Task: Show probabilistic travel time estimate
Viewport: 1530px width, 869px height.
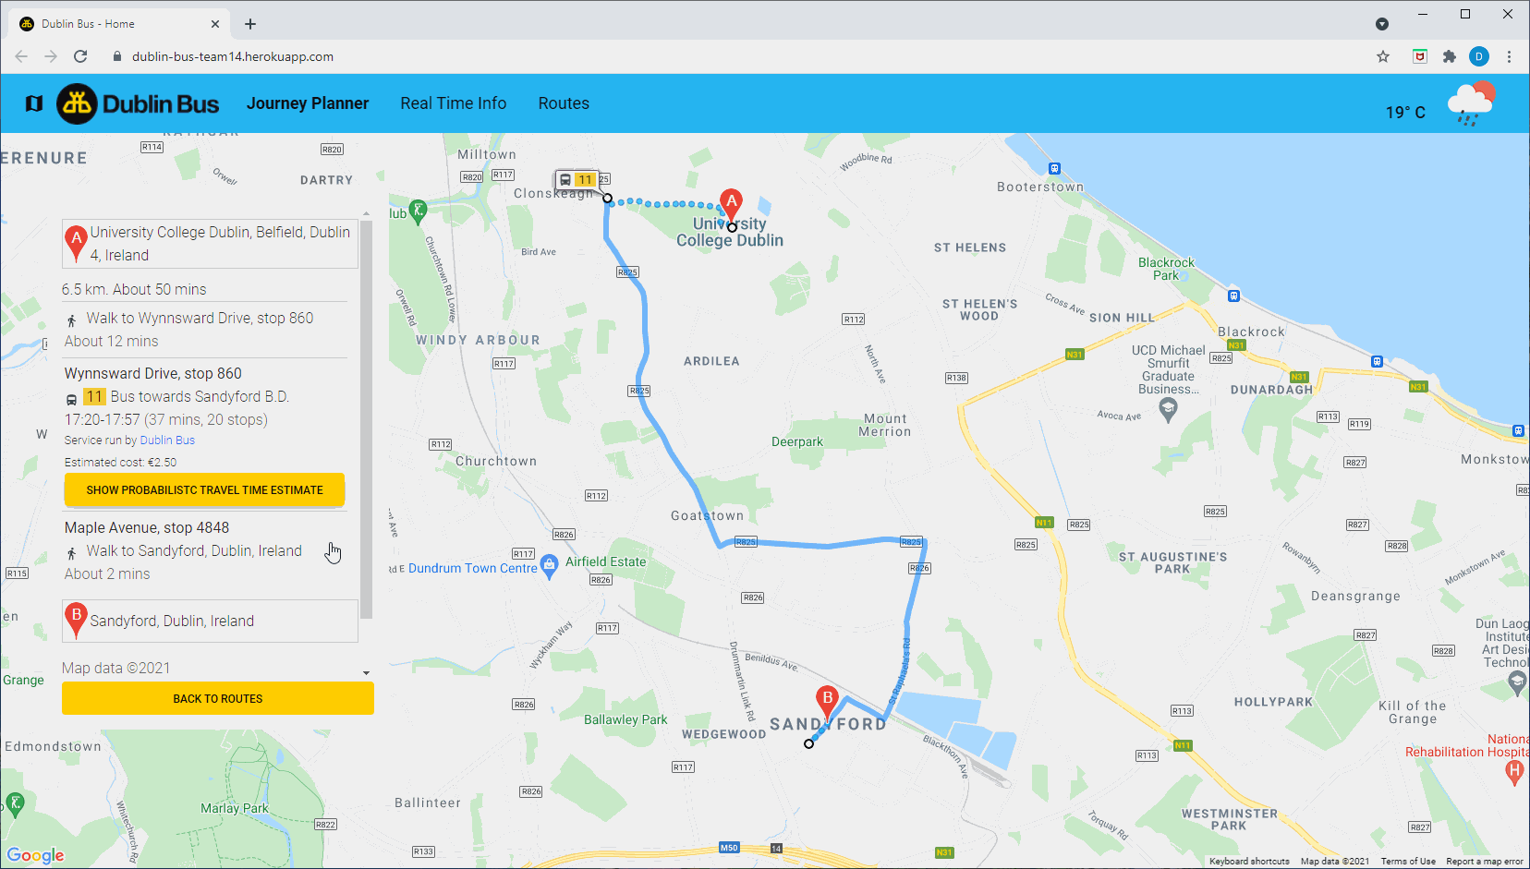Action: (204, 490)
